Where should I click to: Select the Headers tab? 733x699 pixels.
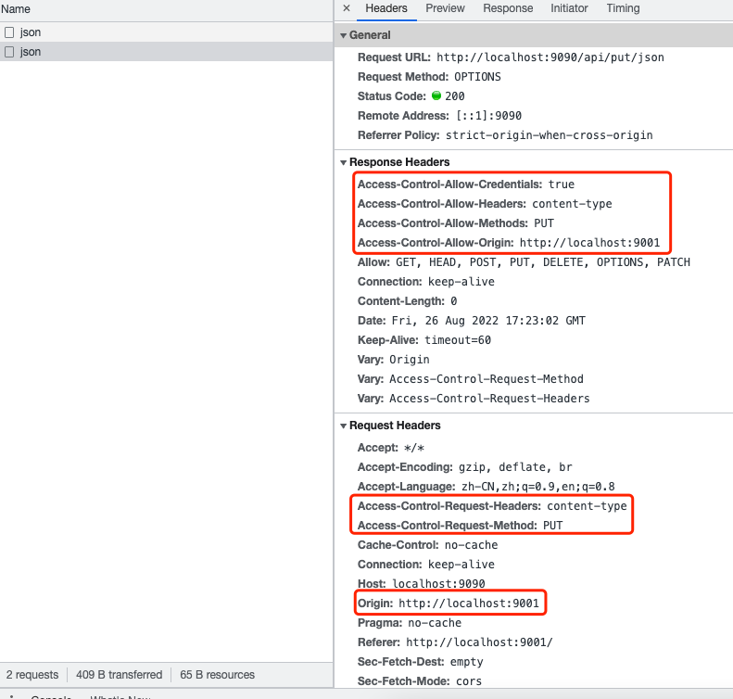coord(386,8)
